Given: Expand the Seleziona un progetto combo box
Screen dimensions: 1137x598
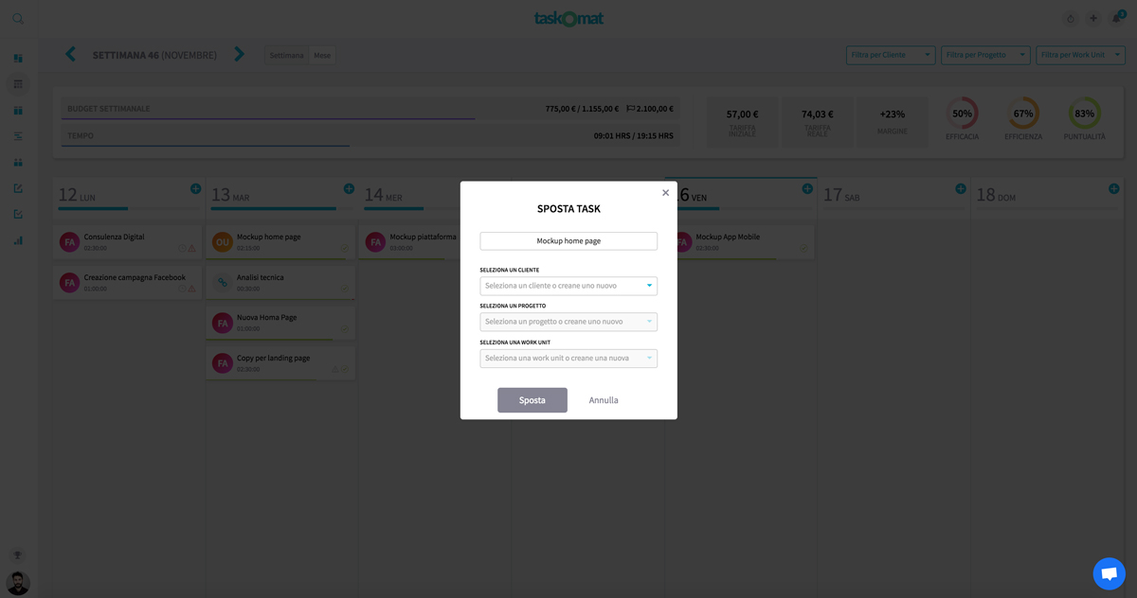Looking at the screenshot, I should coord(568,322).
